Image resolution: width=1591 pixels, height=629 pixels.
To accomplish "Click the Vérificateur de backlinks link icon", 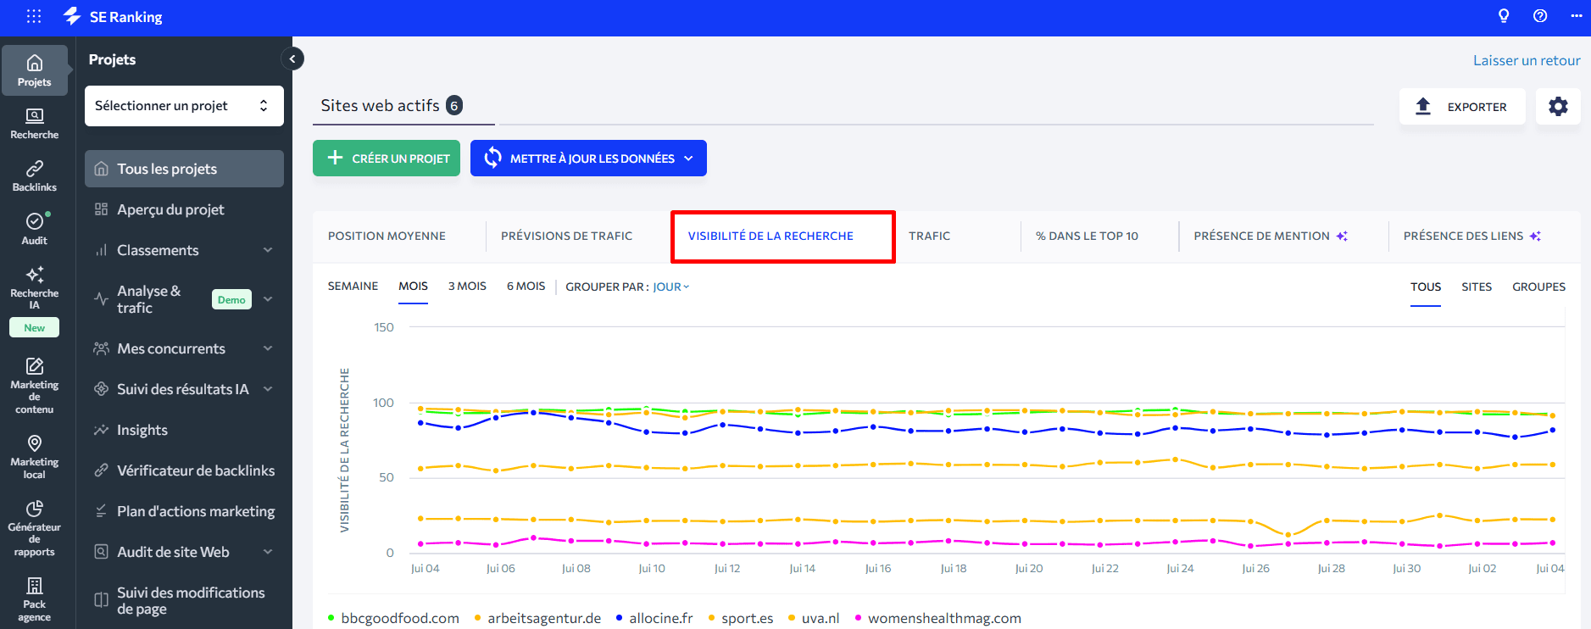I will (x=101, y=470).
